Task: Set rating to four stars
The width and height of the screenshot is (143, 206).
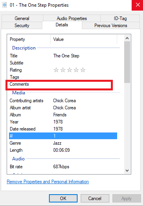Action: click(x=76, y=70)
